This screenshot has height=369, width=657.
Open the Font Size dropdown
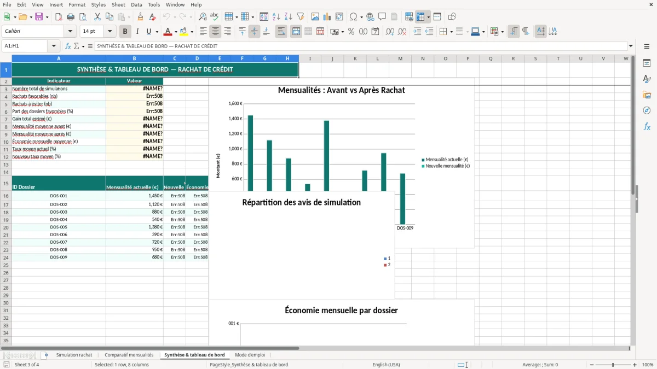[109, 32]
